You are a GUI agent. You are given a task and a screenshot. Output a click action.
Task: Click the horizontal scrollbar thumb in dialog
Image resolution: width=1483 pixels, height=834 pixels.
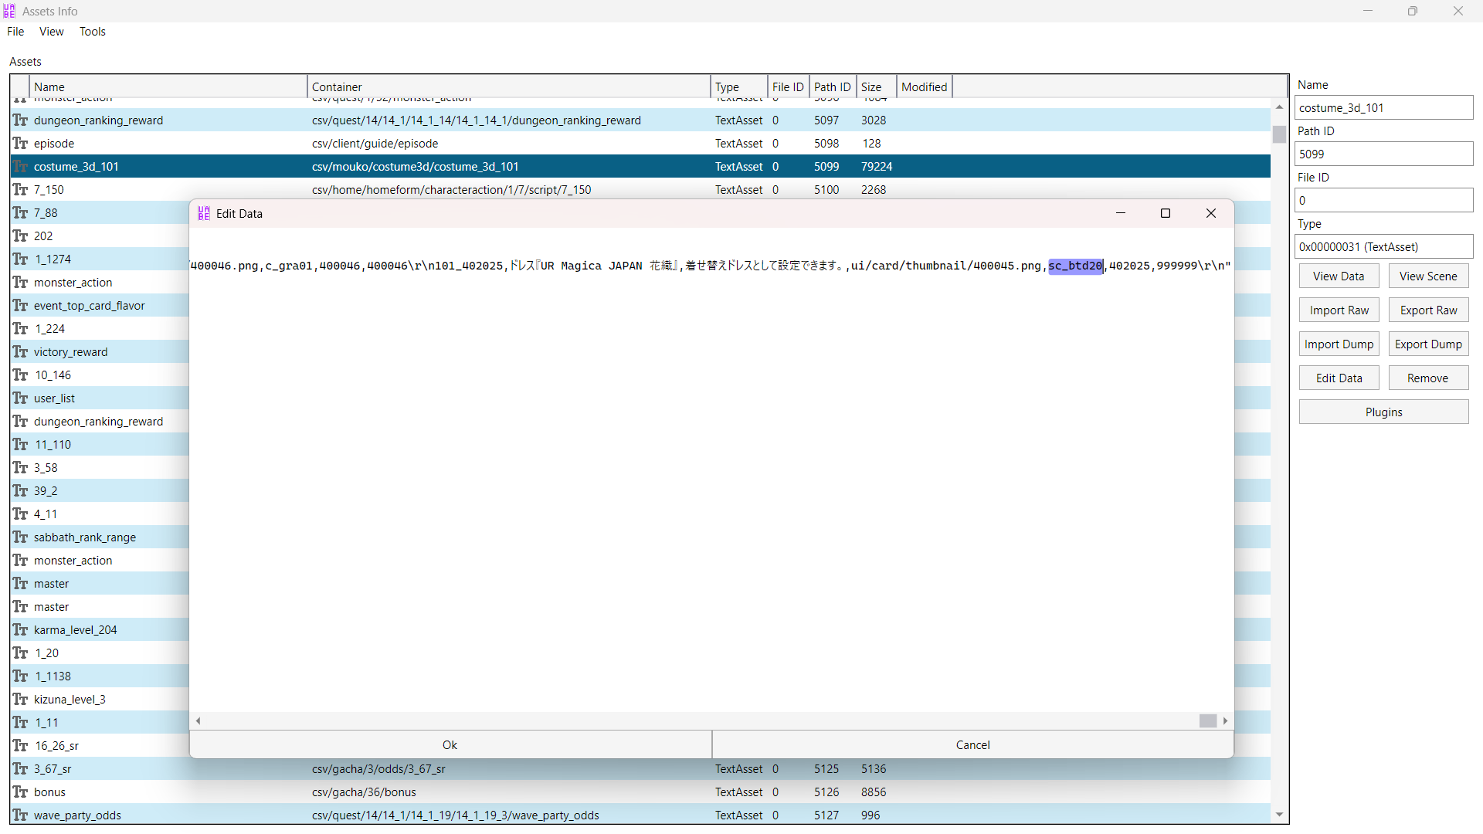[x=1208, y=720]
